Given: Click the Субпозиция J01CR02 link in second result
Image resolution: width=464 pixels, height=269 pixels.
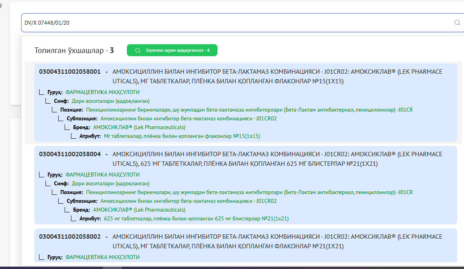Looking at the screenshot, I should 188,201.
